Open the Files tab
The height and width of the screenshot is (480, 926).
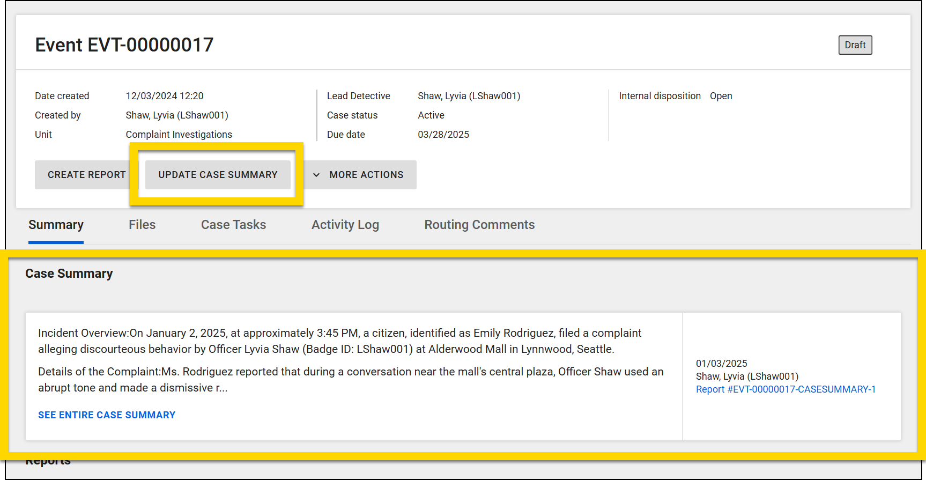[142, 225]
